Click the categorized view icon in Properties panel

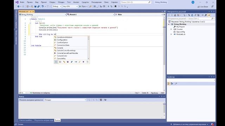click(169, 84)
